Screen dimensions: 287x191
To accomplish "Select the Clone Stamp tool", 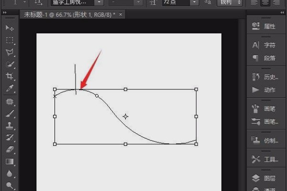I will 10,126.
